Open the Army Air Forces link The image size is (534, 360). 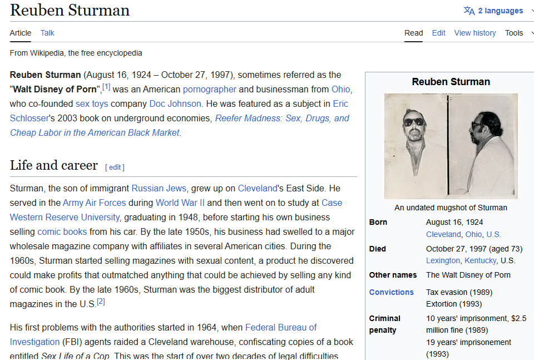pos(95,203)
